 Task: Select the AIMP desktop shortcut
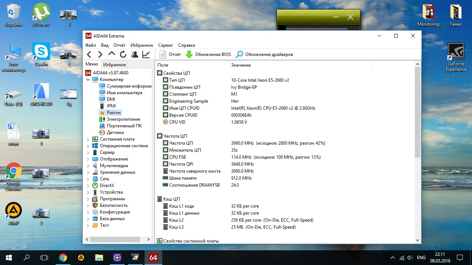(14, 214)
